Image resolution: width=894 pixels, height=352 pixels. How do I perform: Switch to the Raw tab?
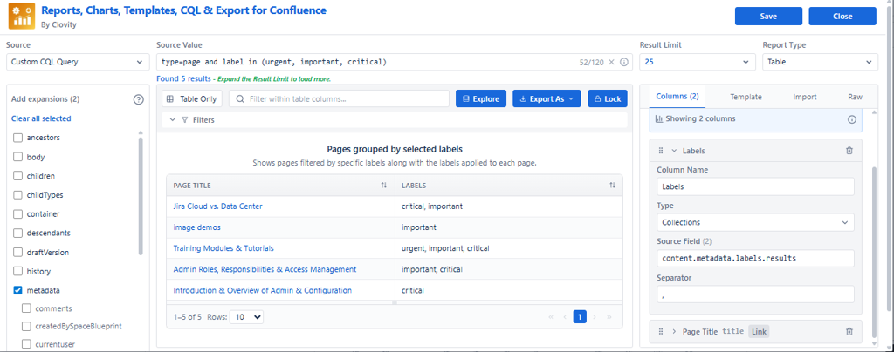pyautogui.click(x=855, y=97)
